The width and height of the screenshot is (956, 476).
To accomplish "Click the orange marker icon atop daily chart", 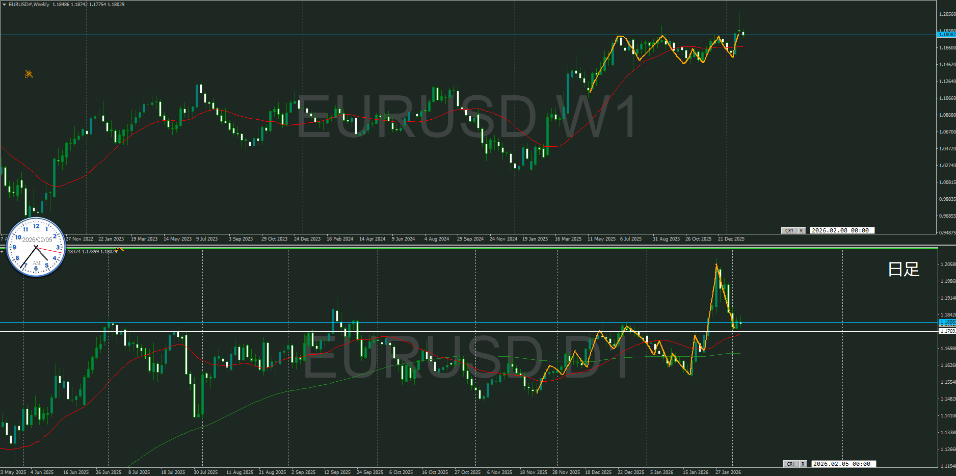I will pos(119,249).
